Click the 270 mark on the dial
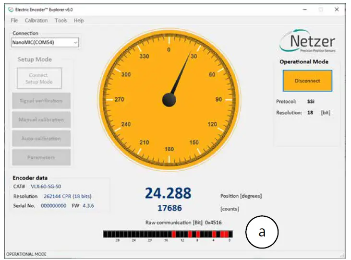The image size is (351, 260). pyautogui.click(x=119, y=99)
